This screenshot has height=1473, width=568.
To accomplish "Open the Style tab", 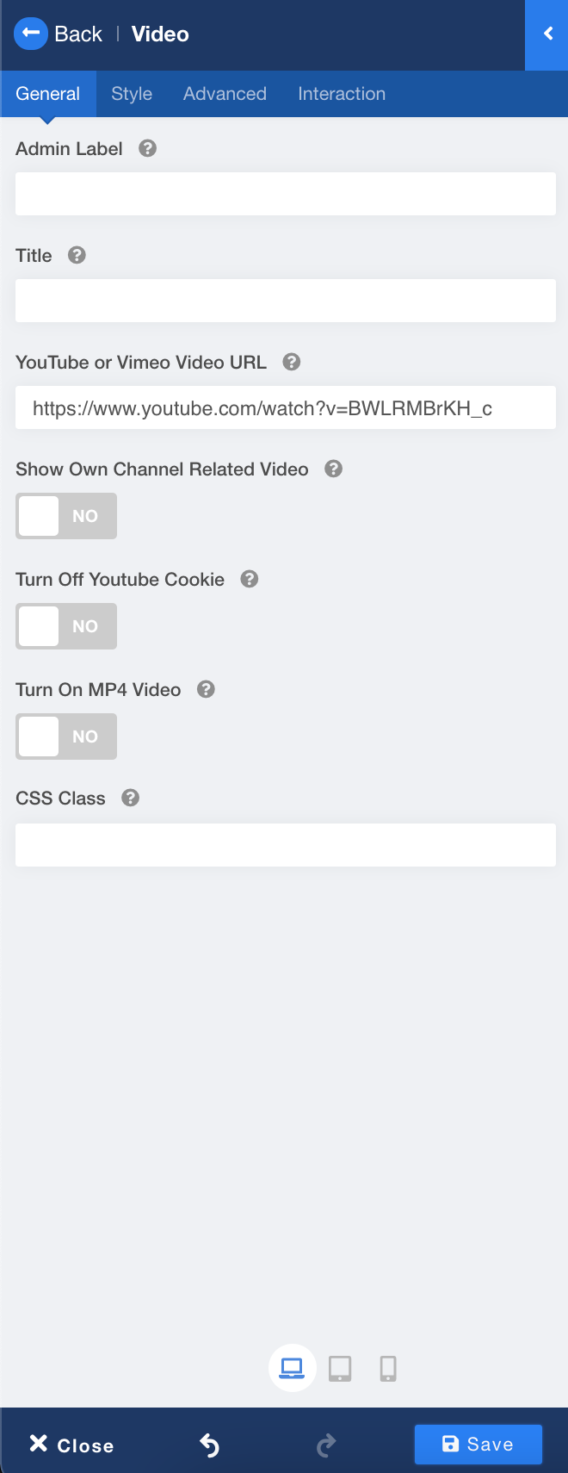I will click(132, 94).
